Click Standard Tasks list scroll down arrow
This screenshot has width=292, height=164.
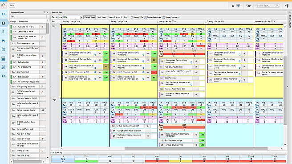(48, 158)
